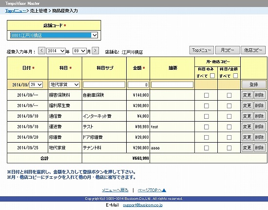
Task: Select the ¥663,999 total amount
Action: click(x=140, y=158)
